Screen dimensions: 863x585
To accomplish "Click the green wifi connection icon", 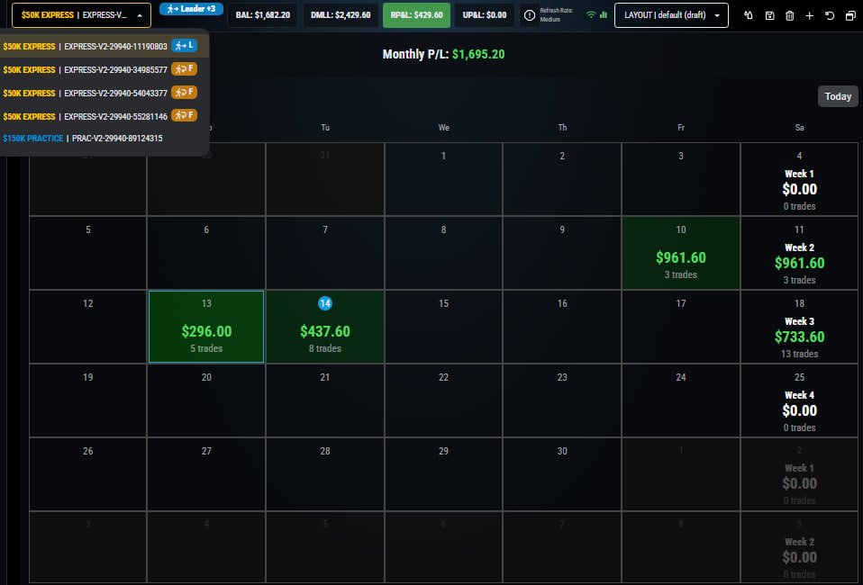I will click(x=591, y=14).
